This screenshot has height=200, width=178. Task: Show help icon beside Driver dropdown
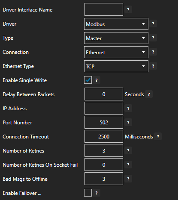153,24
